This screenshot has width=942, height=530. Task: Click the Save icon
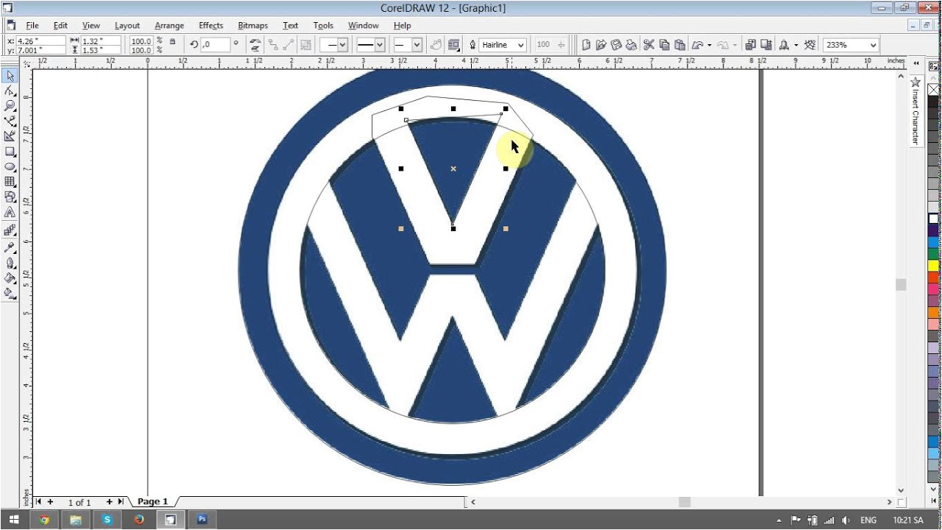point(617,45)
